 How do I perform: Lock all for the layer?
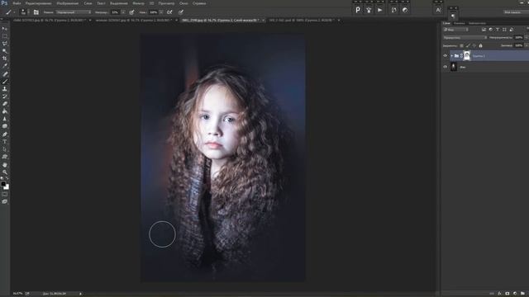click(x=480, y=46)
